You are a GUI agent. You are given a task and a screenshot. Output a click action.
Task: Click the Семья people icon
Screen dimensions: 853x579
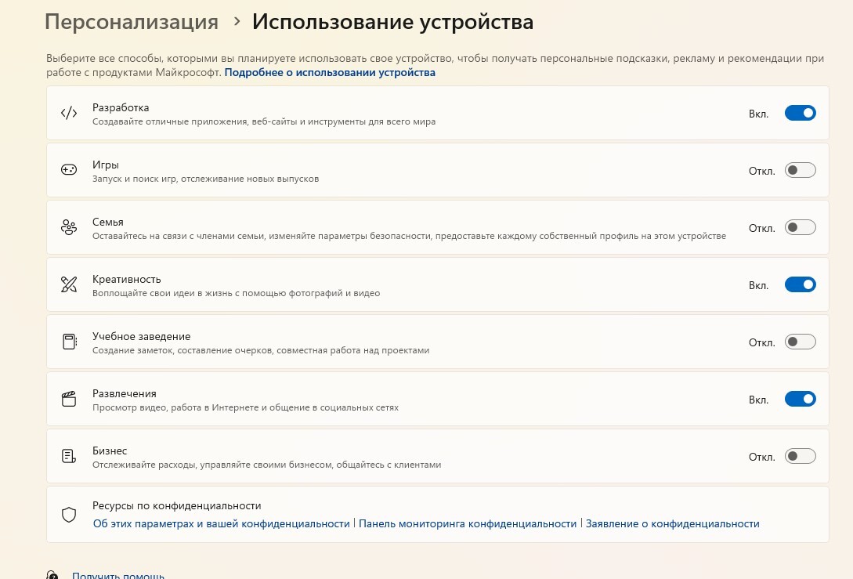[x=69, y=227]
